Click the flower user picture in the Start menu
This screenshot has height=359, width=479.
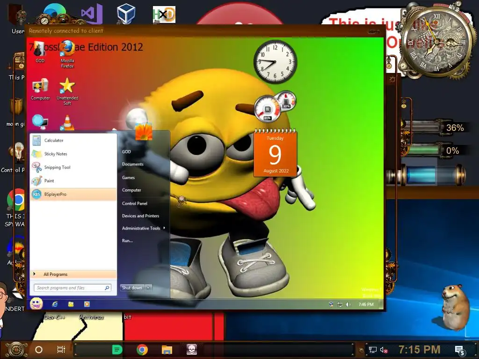tap(144, 131)
